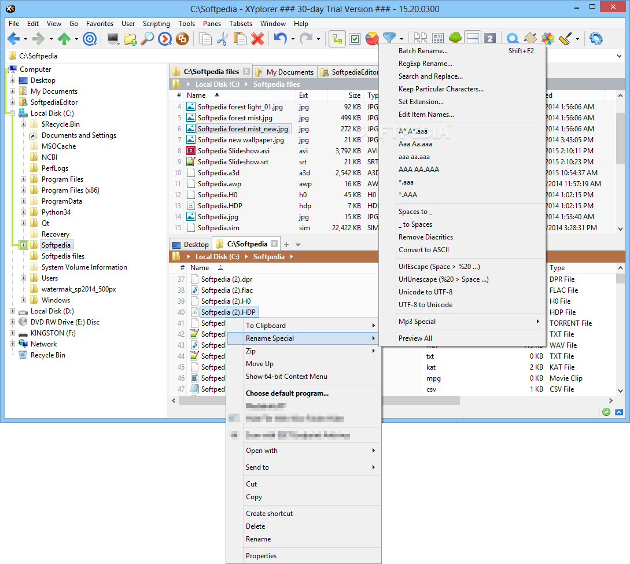The height and width of the screenshot is (564, 630).
Task: Open the Undo dropdown arrow
Action: (x=293, y=39)
